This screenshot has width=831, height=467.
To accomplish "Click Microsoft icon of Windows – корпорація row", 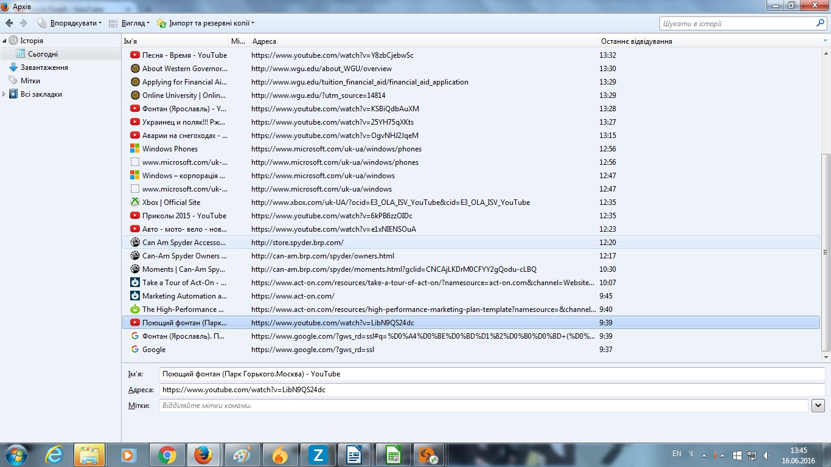I will tap(135, 176).
